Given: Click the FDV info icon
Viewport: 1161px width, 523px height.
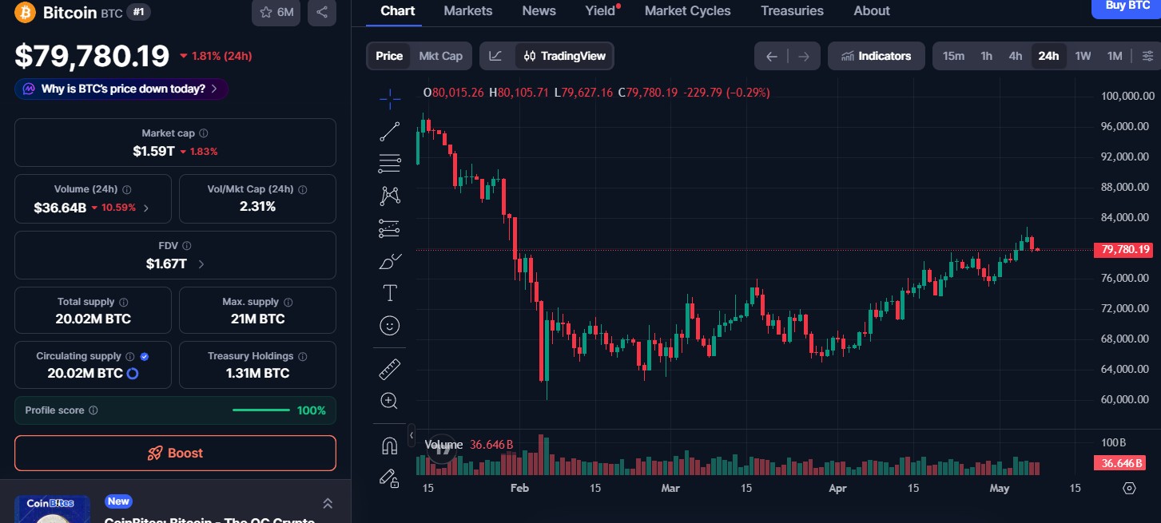Looking at the screenshot, I should 188,246.
